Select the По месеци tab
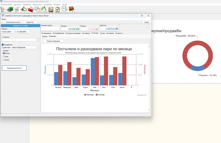The image size is (221, 143). tap(95, 33)
